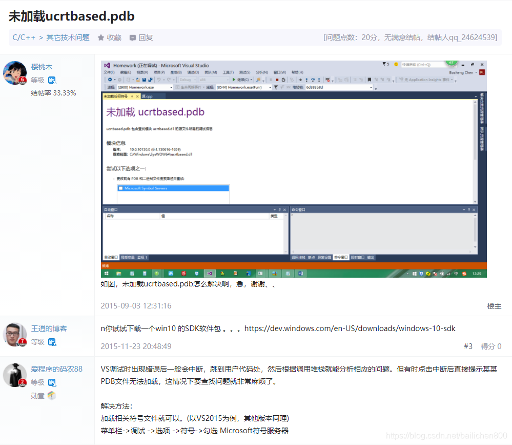Click the 勋章 medal icon of 爱程序的码农88
The width and height of the screenshot is (512, 445).
tap(52, 396)
